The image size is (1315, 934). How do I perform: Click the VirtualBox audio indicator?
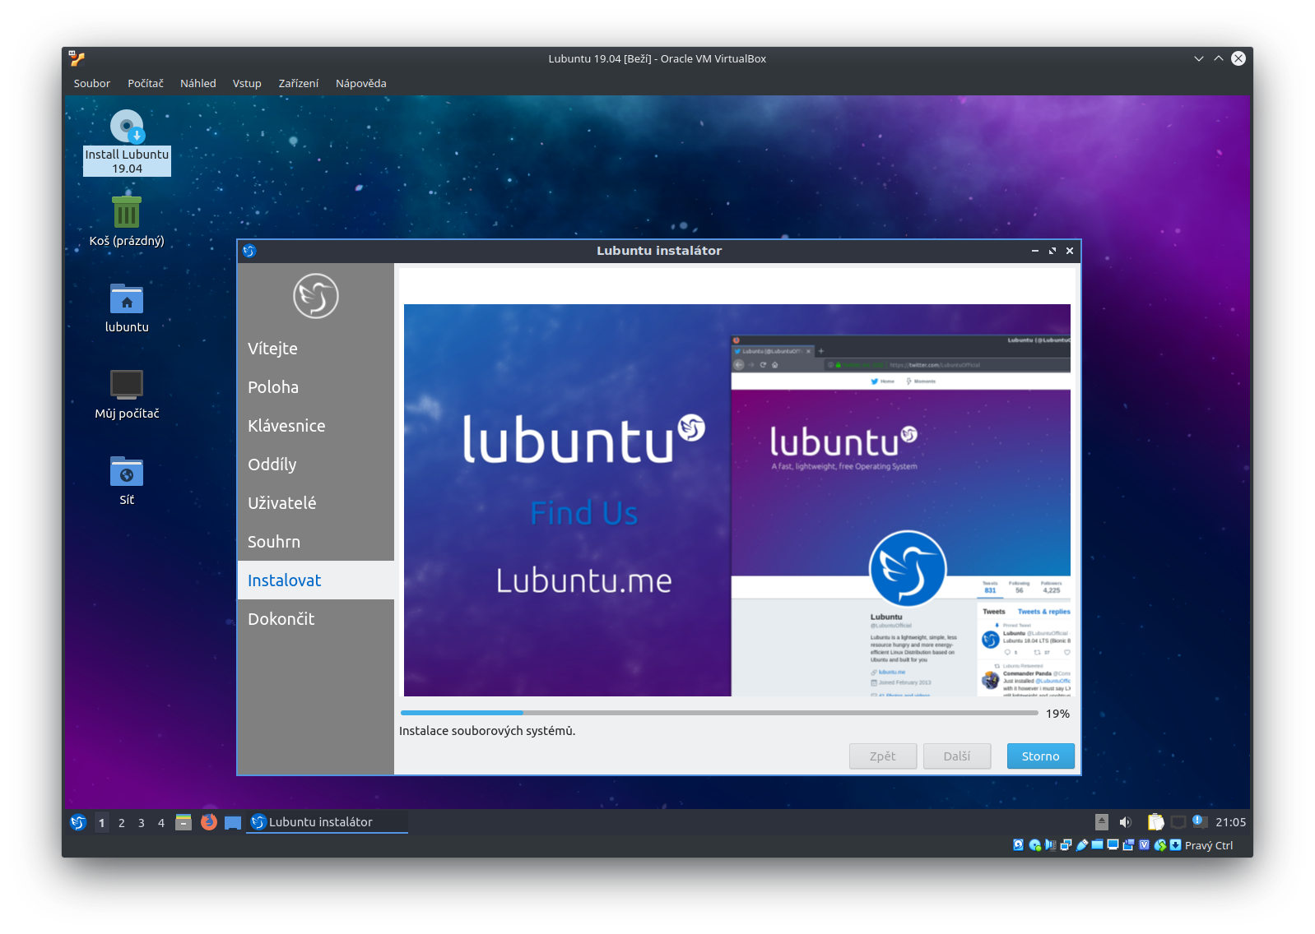pyautogui.click(x=1051, y=845)
